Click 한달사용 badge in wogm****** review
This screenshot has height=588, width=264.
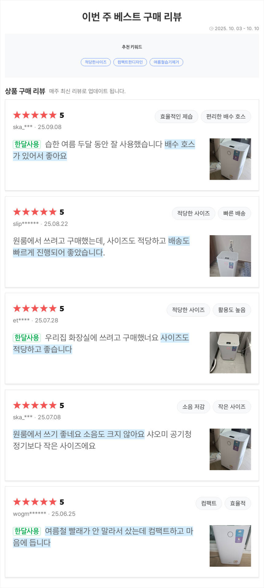[27, 531]
